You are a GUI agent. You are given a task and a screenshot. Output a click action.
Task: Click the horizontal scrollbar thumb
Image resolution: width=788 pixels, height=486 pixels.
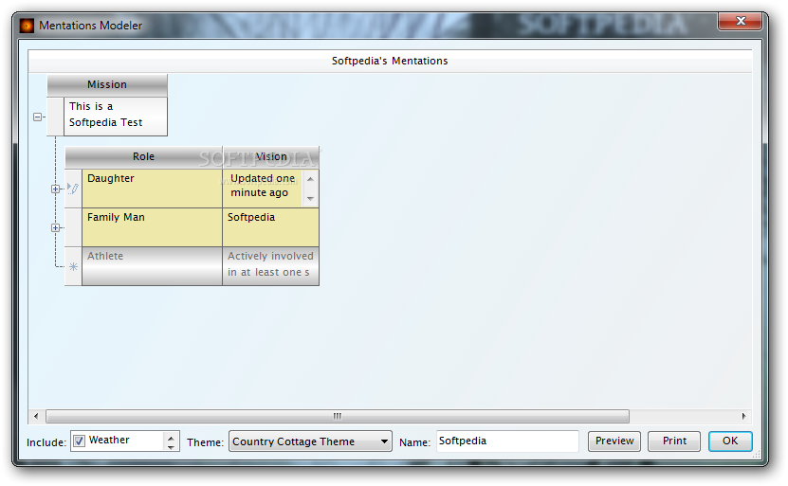click(x=338, y=416)
